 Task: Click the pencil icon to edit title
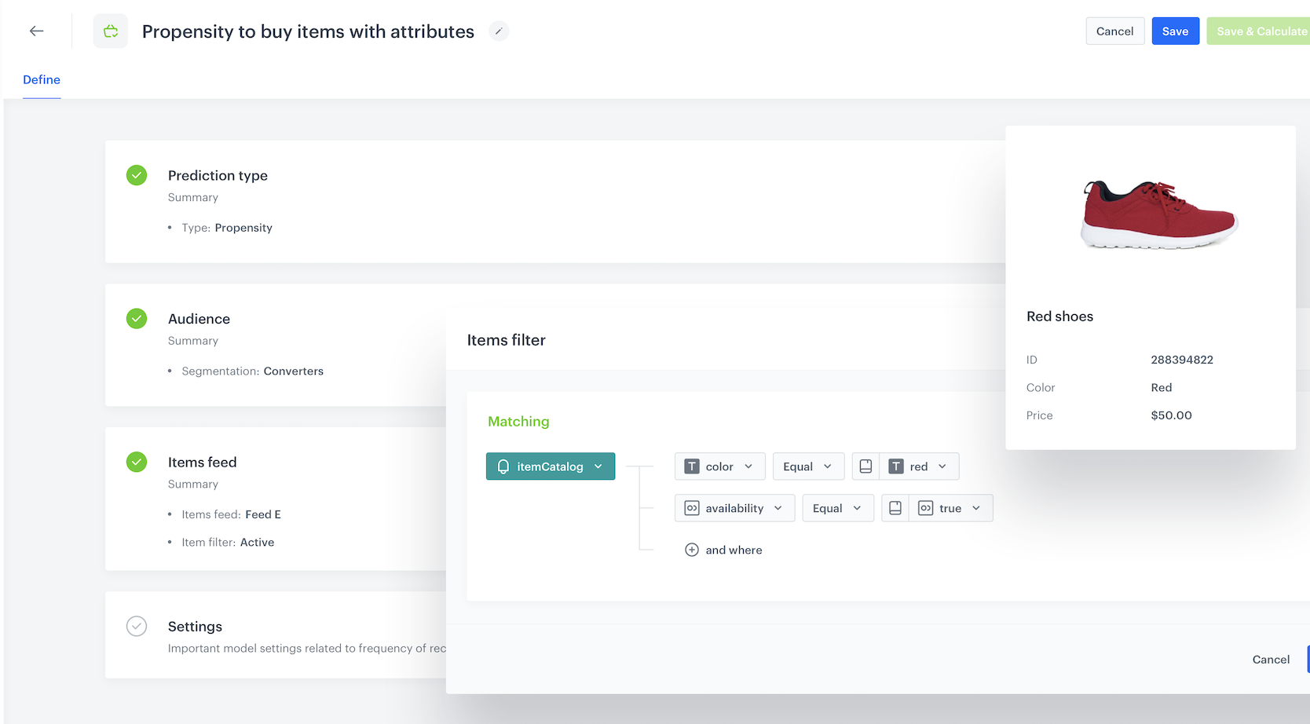[499, 31]
